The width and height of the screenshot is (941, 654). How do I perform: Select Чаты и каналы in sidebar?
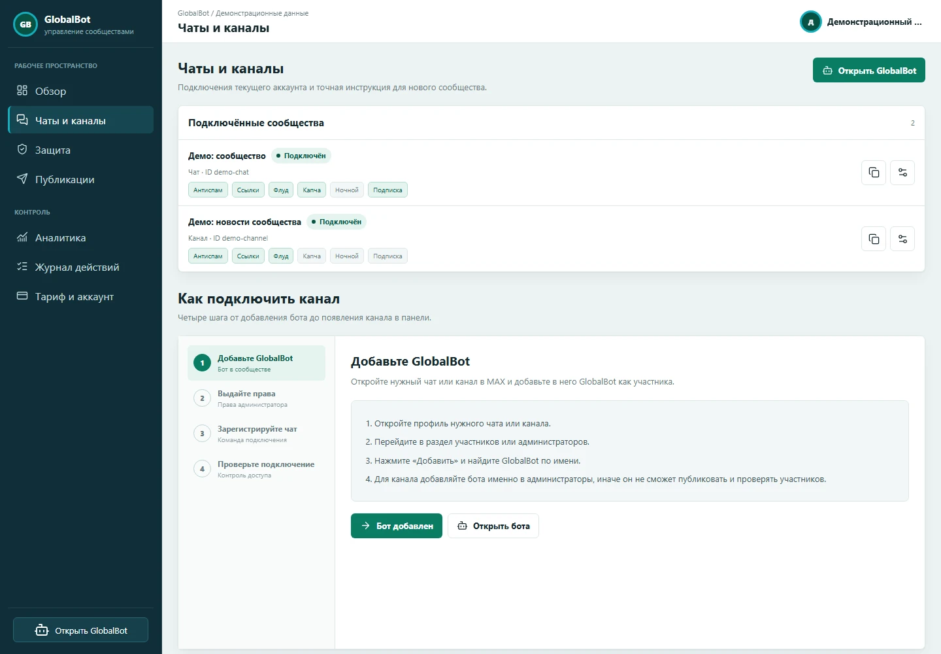[80, 120]
